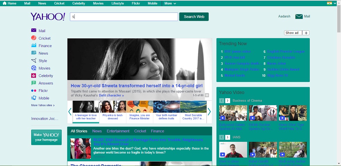Viewport: 341px width, 166px height.
Task: Select the Style paper-plane icon
Action: (x=34, y=60)
